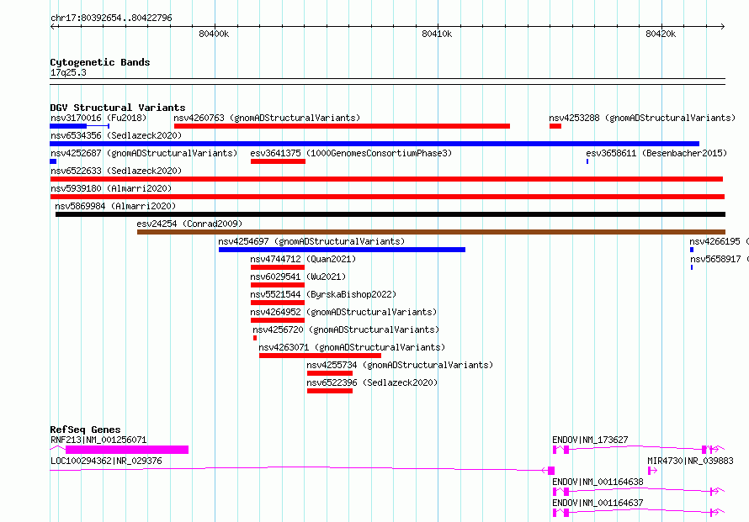The width and height of the screenshot is (749, 522).
Task: Click the nsv4744712 (Quan2021) red bar
Action: [278, 267]
